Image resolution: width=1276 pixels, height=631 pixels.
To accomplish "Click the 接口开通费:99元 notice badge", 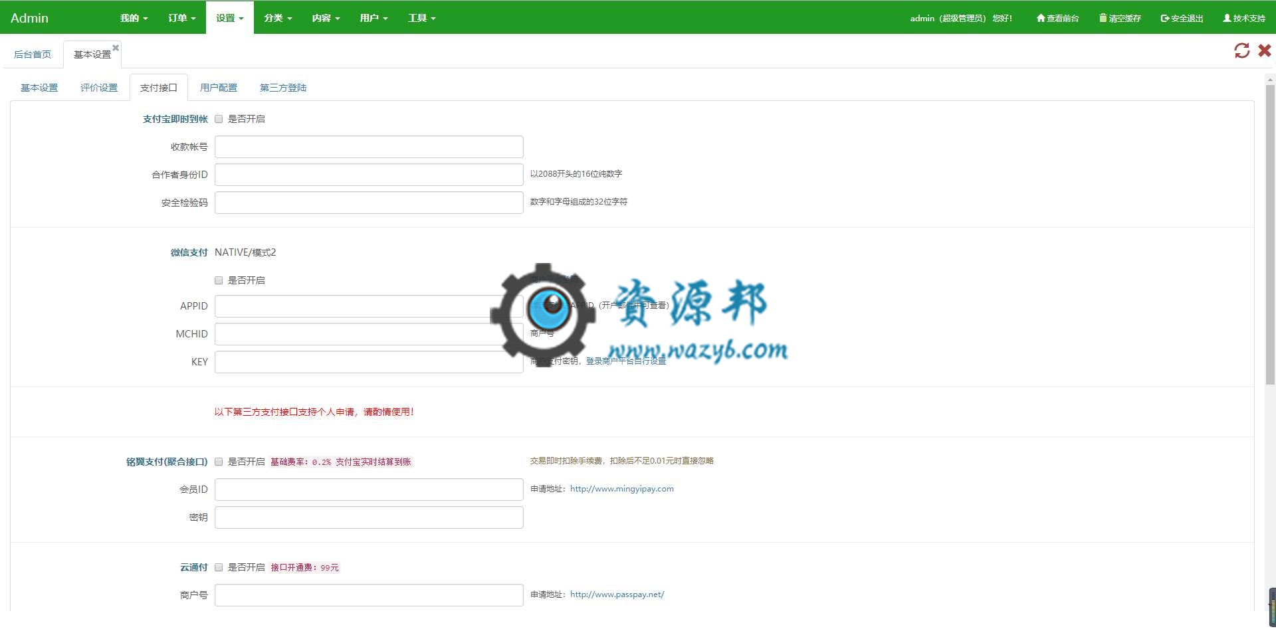I will 305,567.
